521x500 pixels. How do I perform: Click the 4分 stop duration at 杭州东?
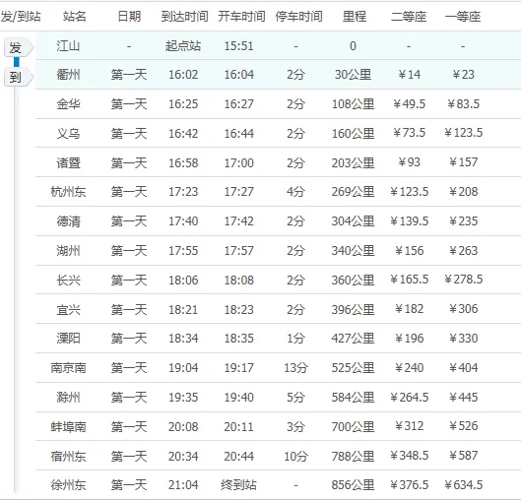pyautogui.click(x=295, y=192)
